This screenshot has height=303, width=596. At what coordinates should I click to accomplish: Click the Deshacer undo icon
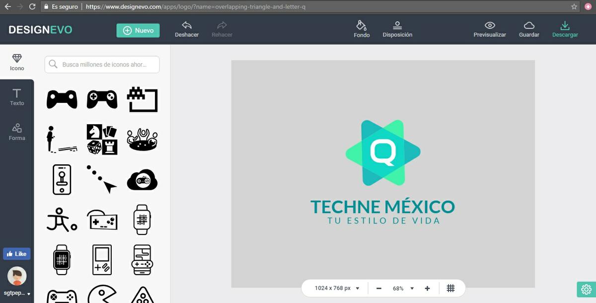point(187,25)
